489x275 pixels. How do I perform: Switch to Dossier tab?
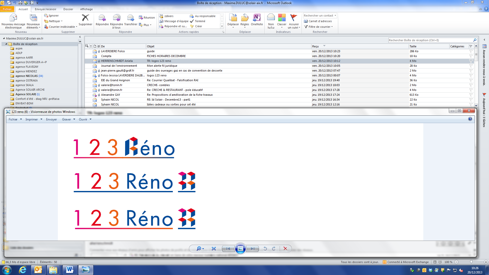coord(68,9)
